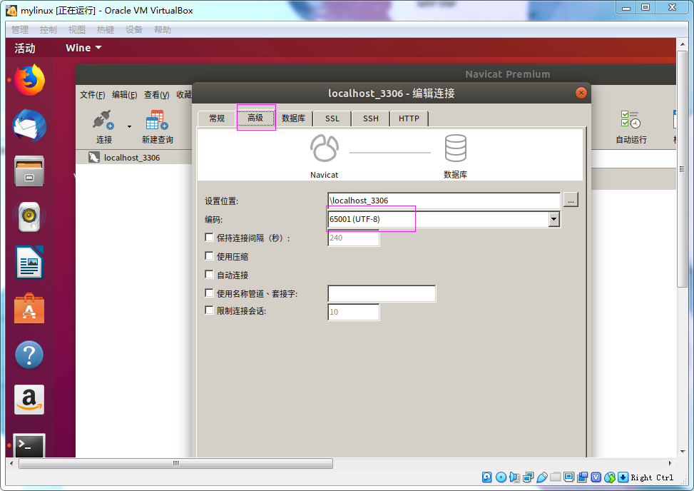Open VirtualBox Help (帮助) menu
This screenshot has height=491, width=694.
point(163,30)
